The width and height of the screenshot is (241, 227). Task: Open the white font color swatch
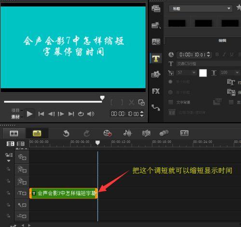click(203, 73)
